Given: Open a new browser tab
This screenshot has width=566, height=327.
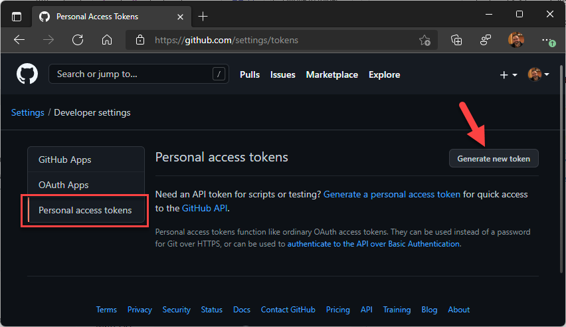Looking at the screenshot, I should pyautogui.click(x=203, y=16).
